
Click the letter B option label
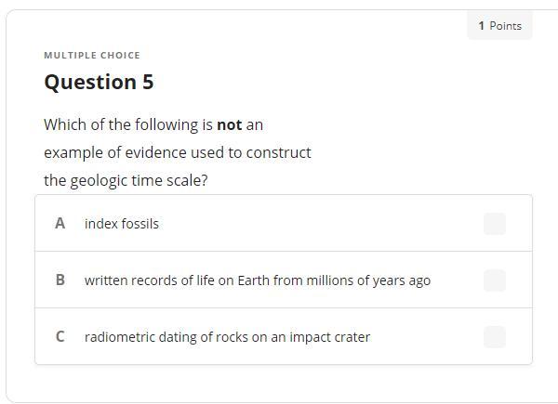60,280
